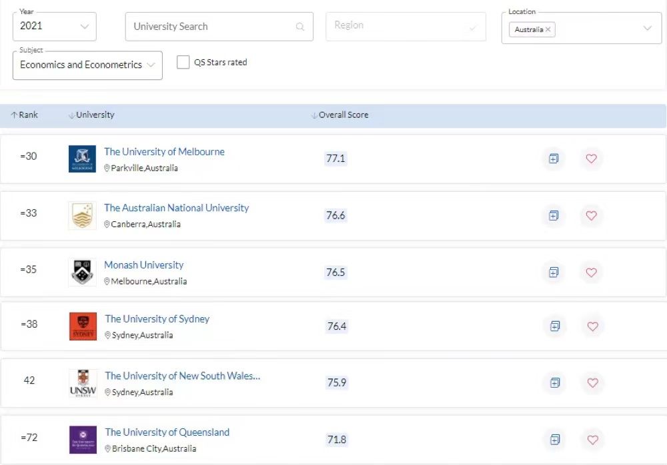The height and width of the screenshot is (465, 667).
Task: Click the =30 rank value
Action: click(x=29, y=157)
